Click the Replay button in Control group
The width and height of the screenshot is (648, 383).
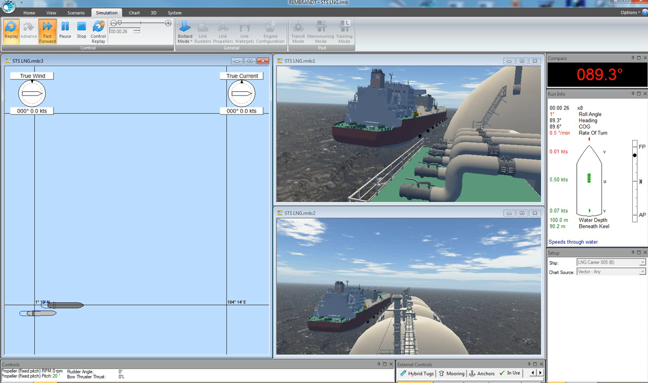[x=11, y=30]
